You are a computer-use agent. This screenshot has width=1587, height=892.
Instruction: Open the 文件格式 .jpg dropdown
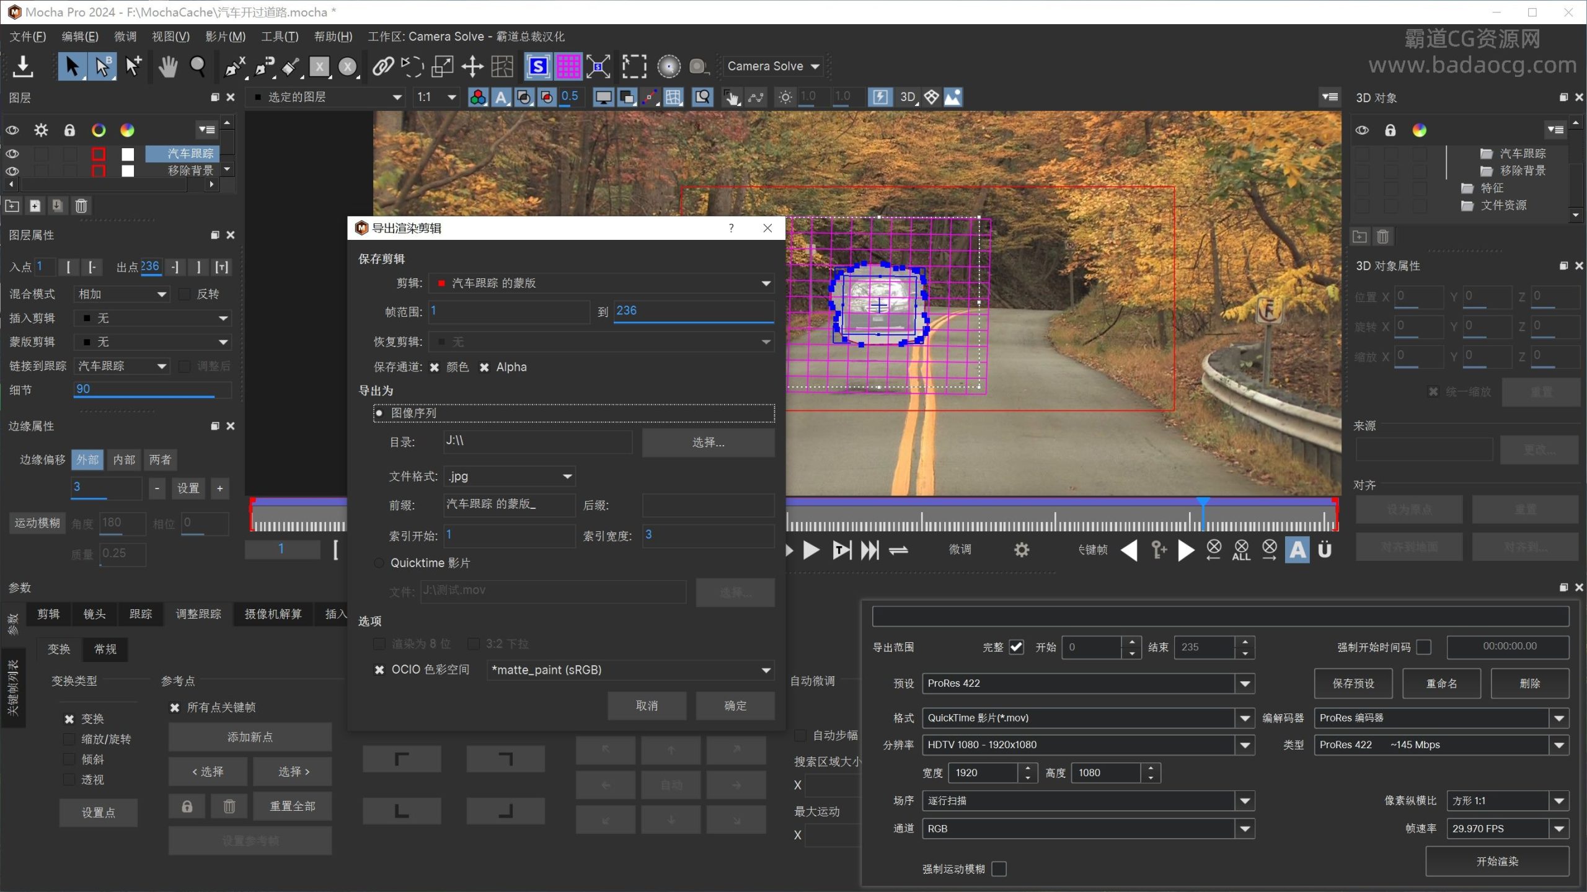510,477
